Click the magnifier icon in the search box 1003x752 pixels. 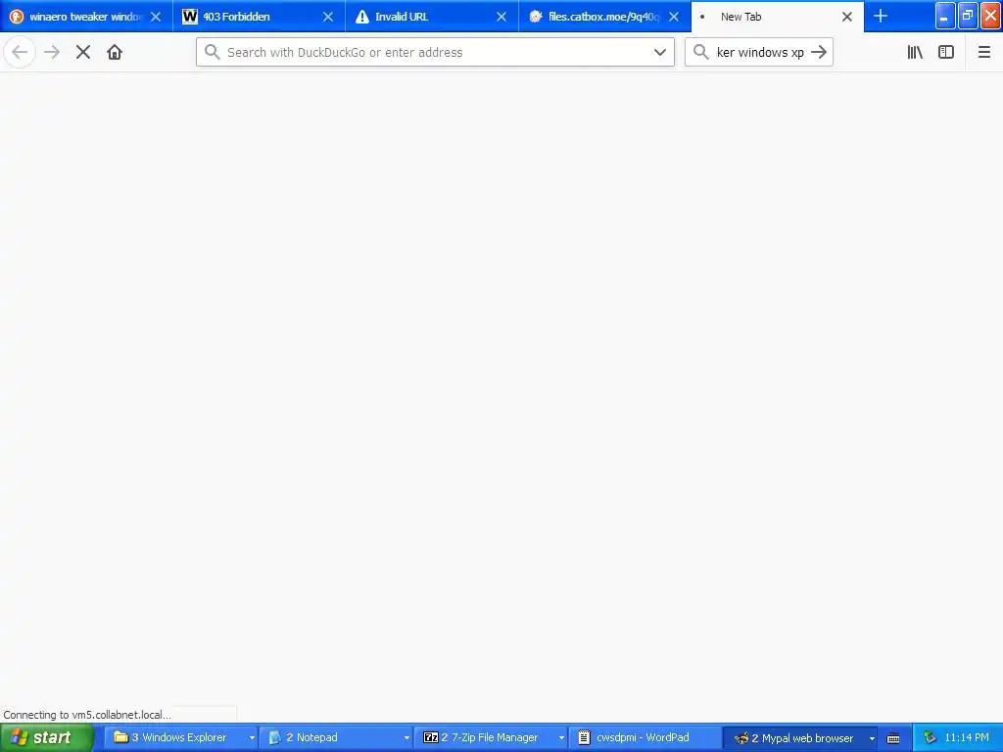(701, 53)
